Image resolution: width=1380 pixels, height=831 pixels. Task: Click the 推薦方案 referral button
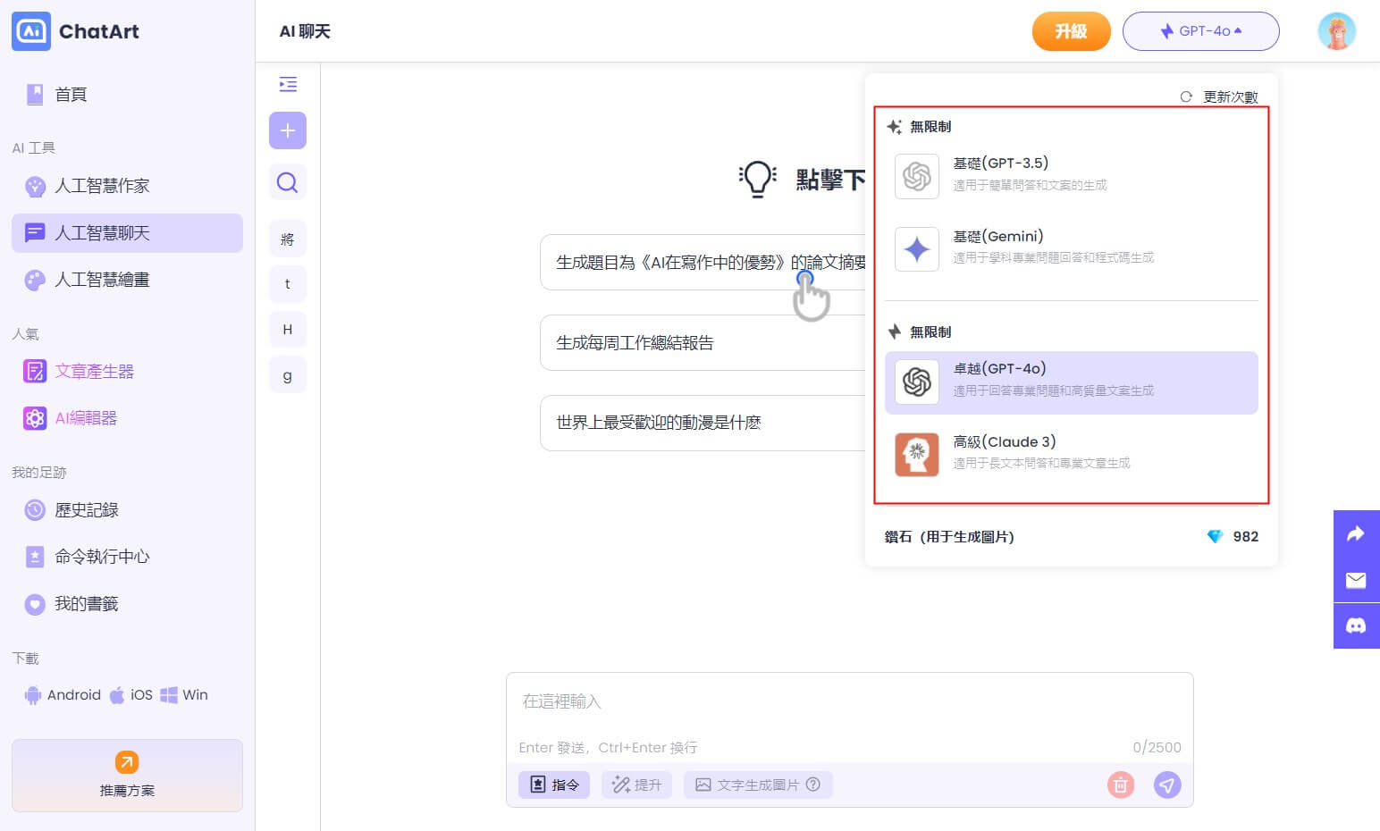point(127,776)
